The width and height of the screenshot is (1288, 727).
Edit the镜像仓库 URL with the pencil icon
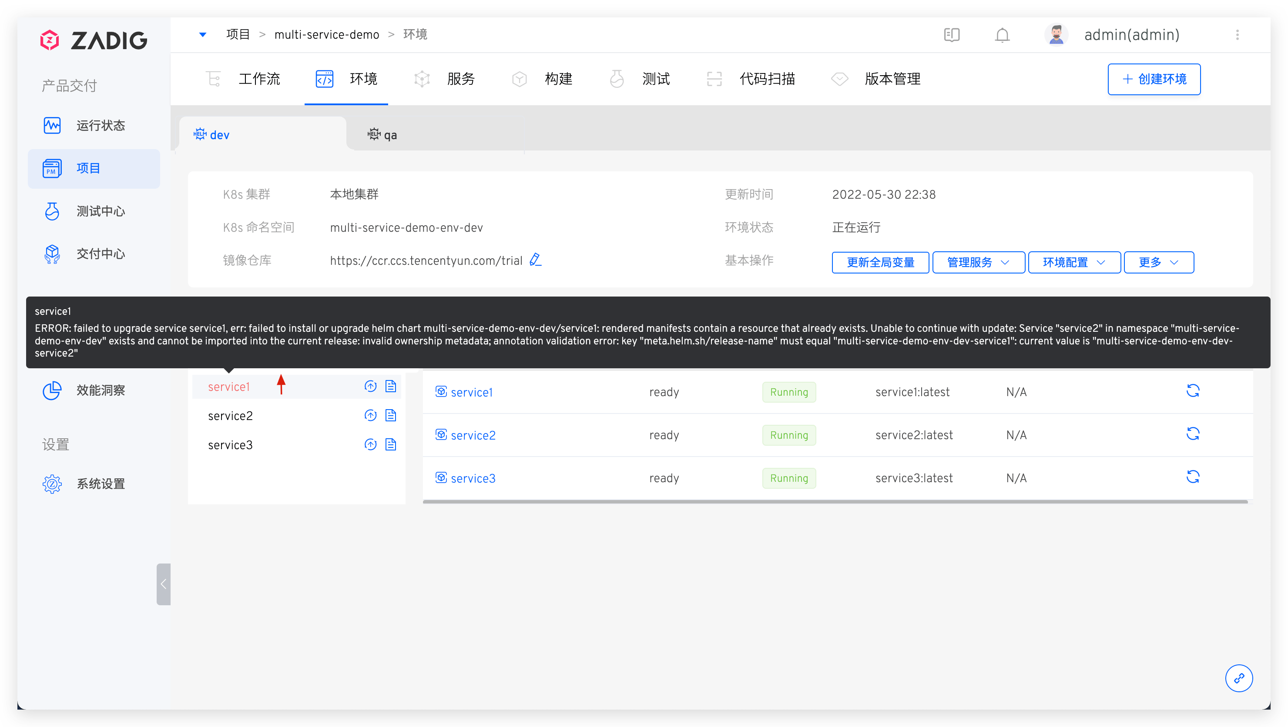[x=535, y=260]
